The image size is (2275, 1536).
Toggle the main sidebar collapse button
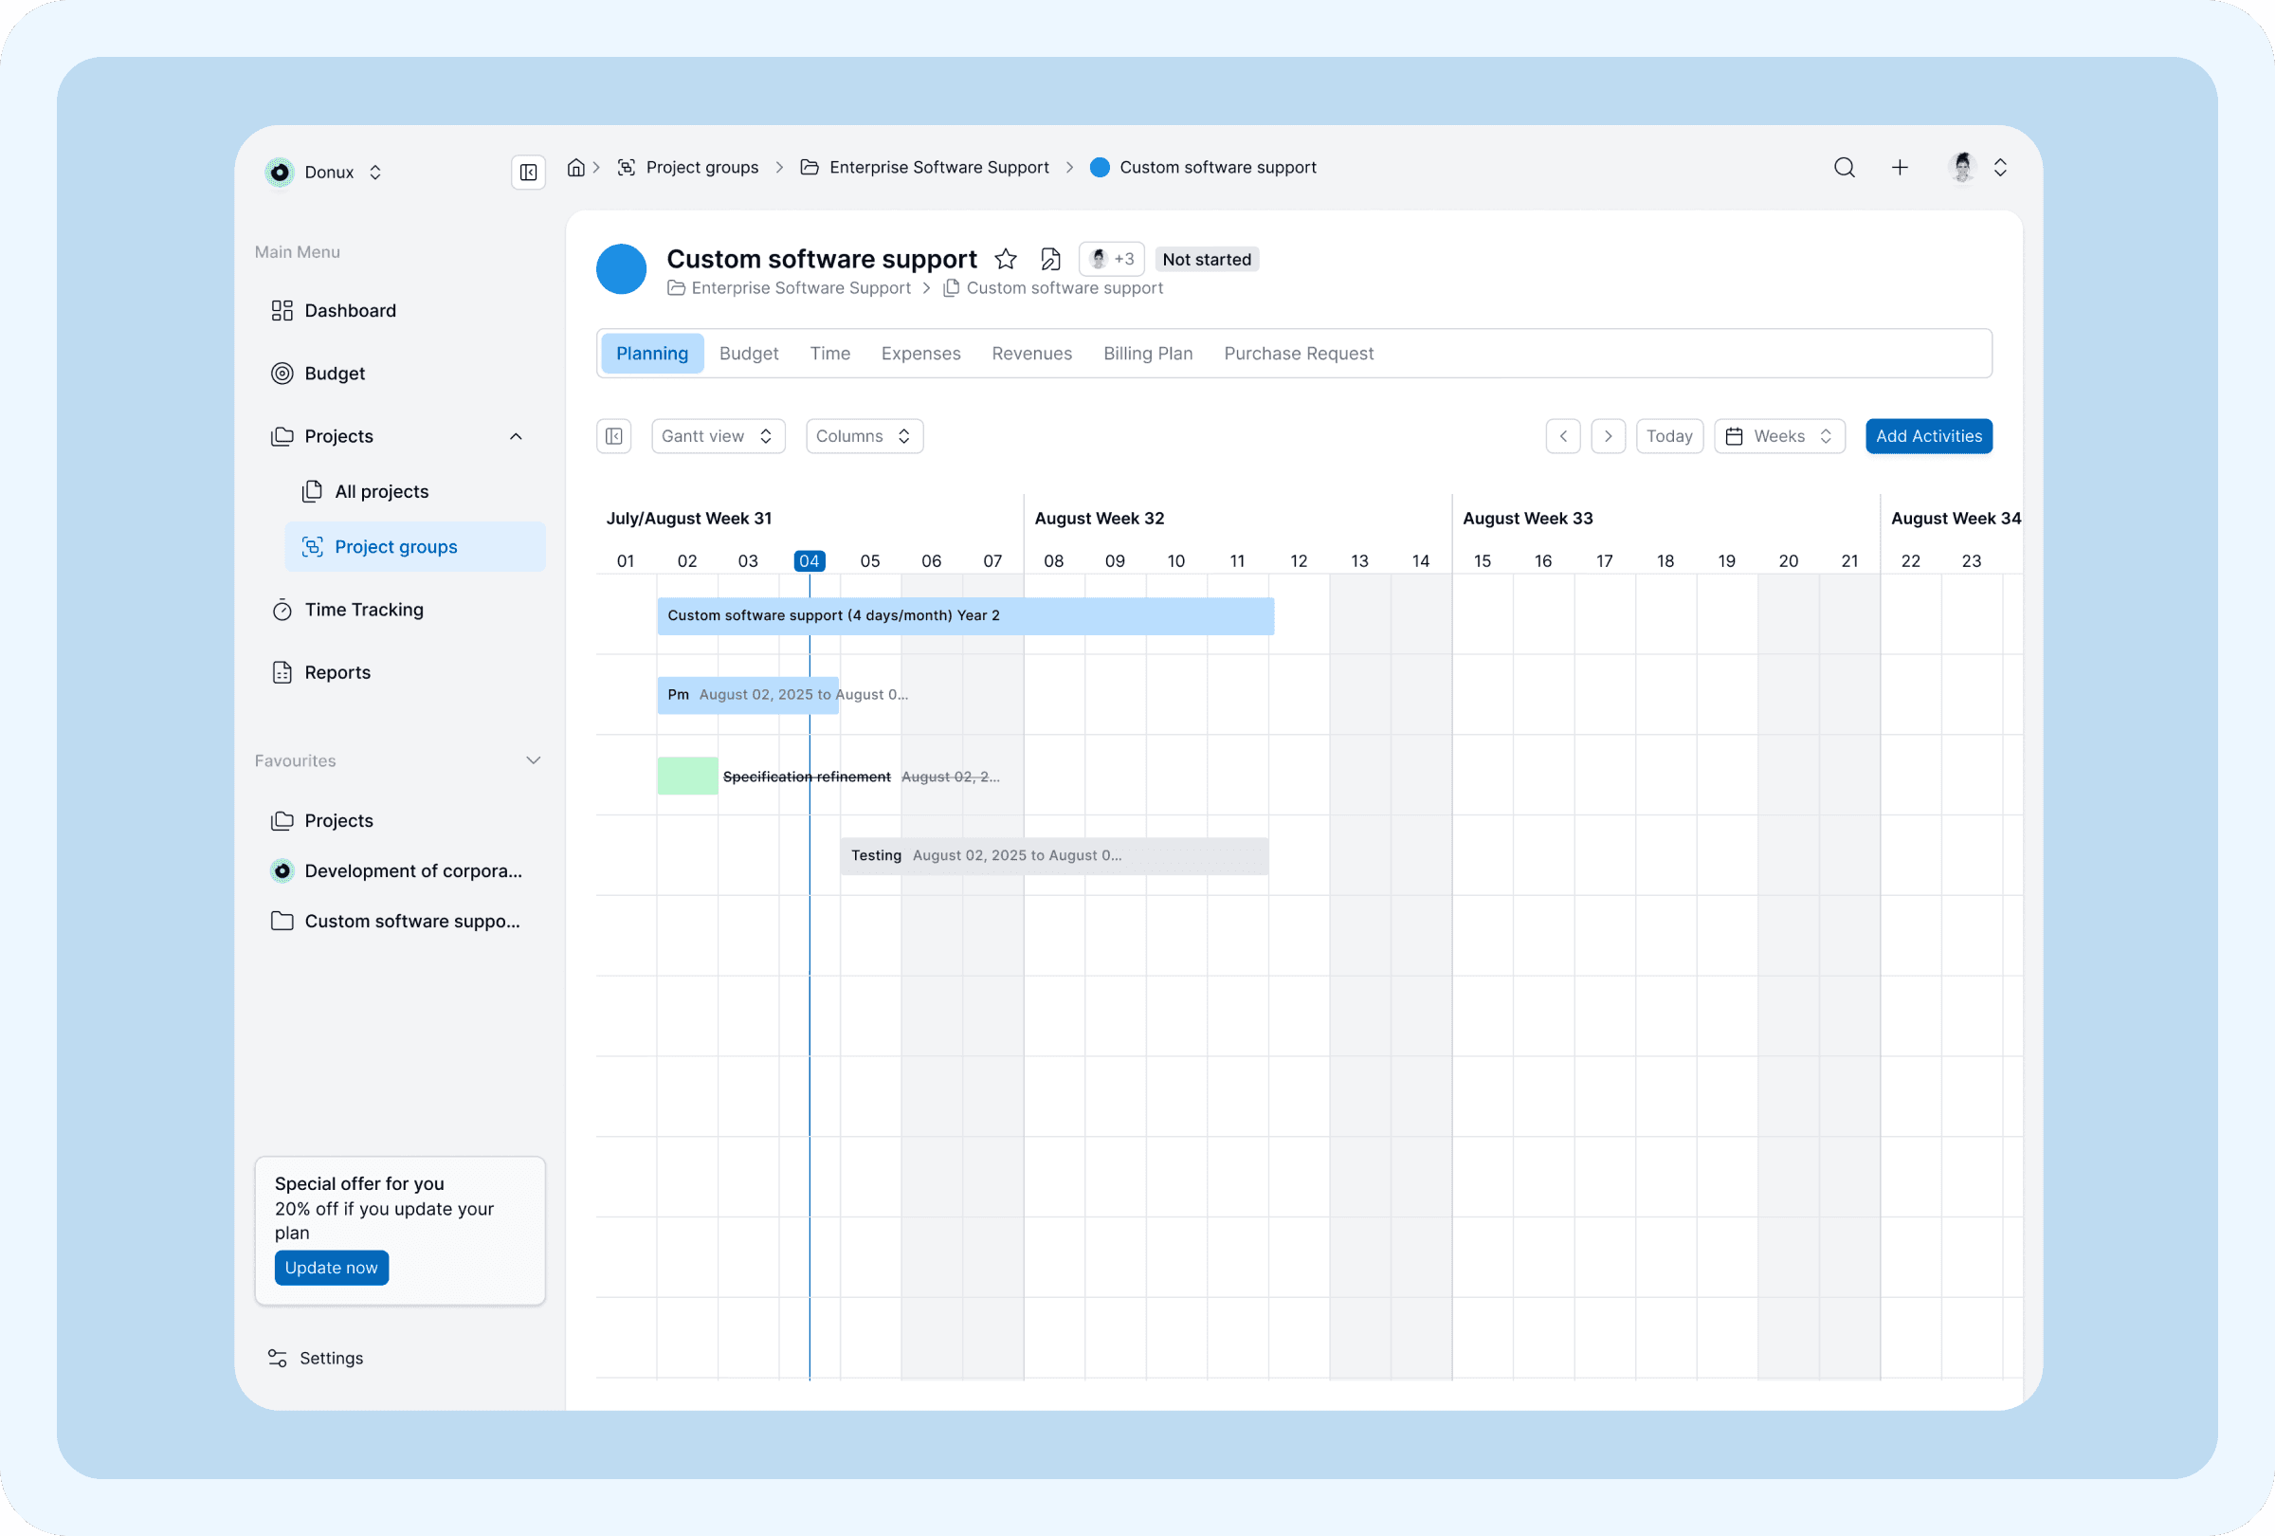pyautogui.click(x=528, y=173)
